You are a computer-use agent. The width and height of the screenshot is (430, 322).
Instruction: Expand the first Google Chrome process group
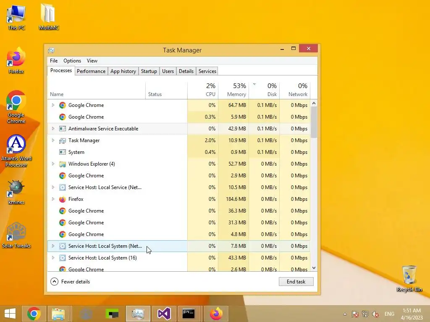[53, 105]
